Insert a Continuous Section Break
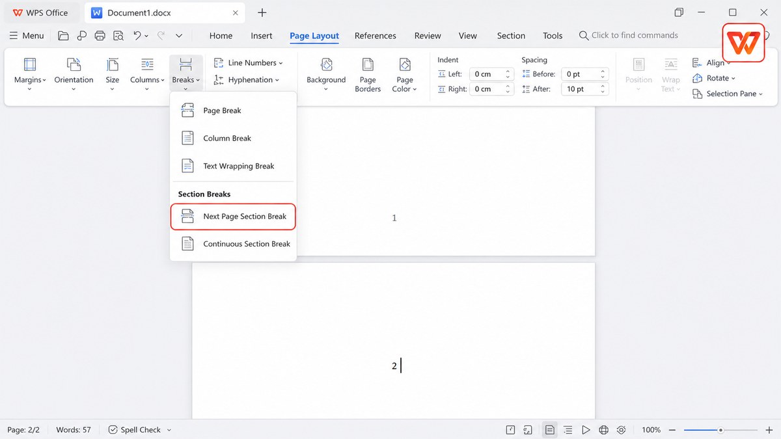The height and width of the screenshot is (439, 781). (233, 244)
